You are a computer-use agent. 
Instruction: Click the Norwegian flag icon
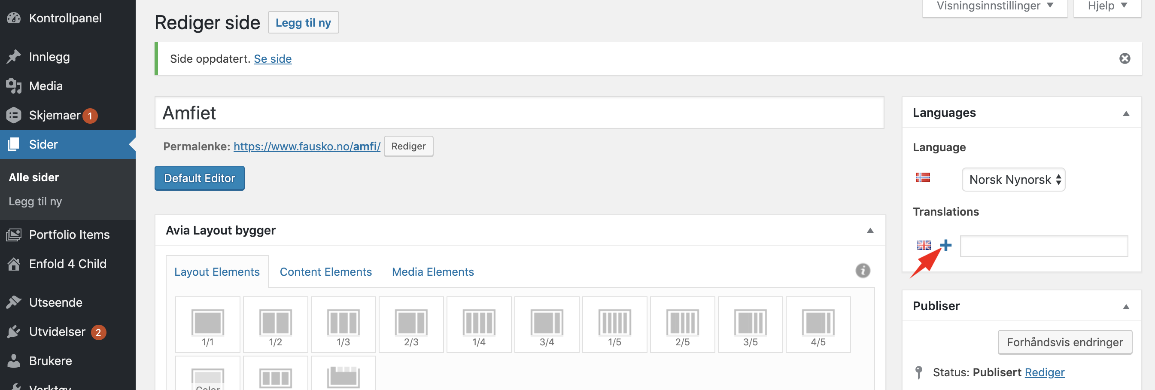[923, 177]
